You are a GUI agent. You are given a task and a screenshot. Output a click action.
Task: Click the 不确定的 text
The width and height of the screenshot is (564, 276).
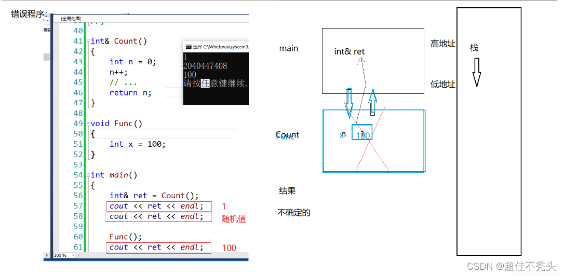(293, 212)
